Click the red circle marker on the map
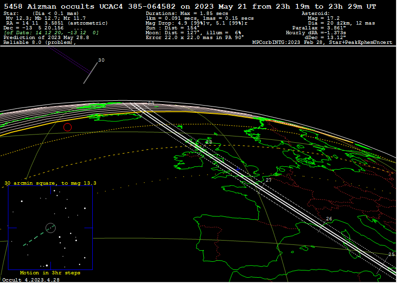This screenshot has height=283, width=397. tap(68, 127)
